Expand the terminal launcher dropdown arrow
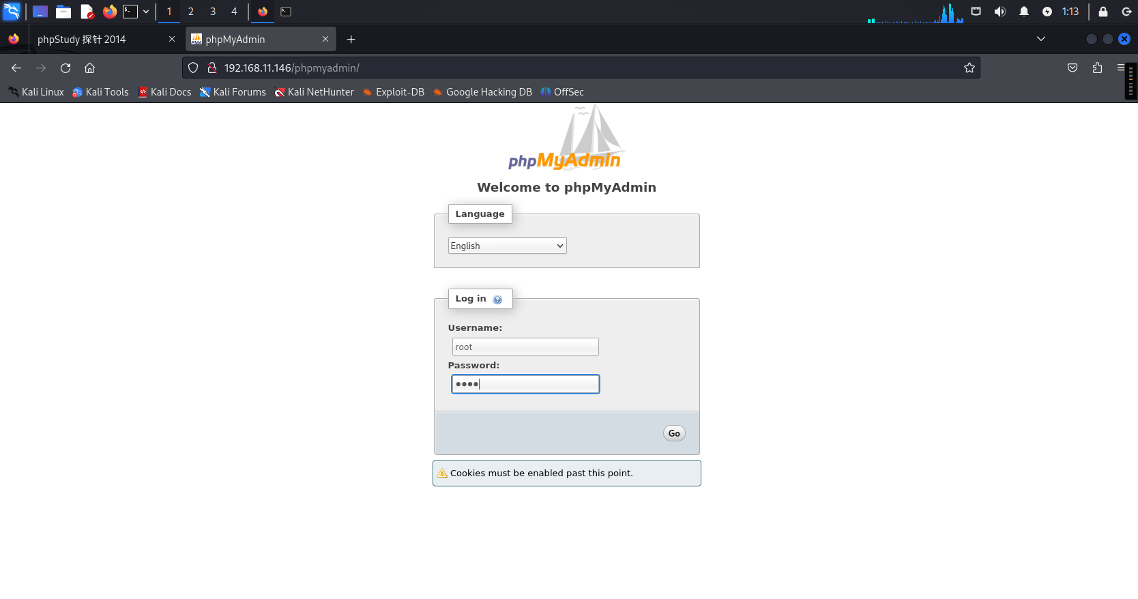 (x=146, y=12)
